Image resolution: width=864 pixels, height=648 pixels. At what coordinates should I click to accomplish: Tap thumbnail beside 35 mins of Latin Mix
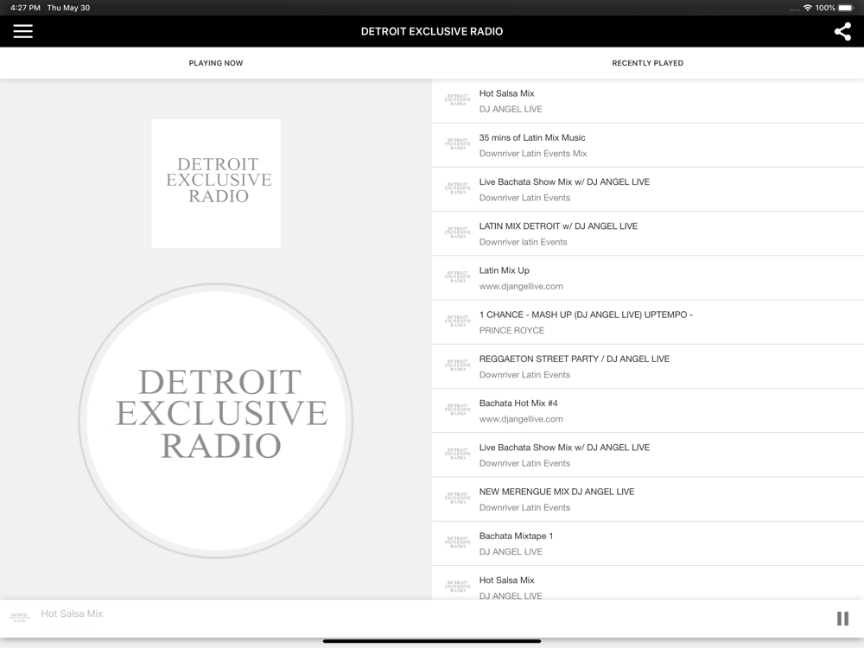[457, 144]
